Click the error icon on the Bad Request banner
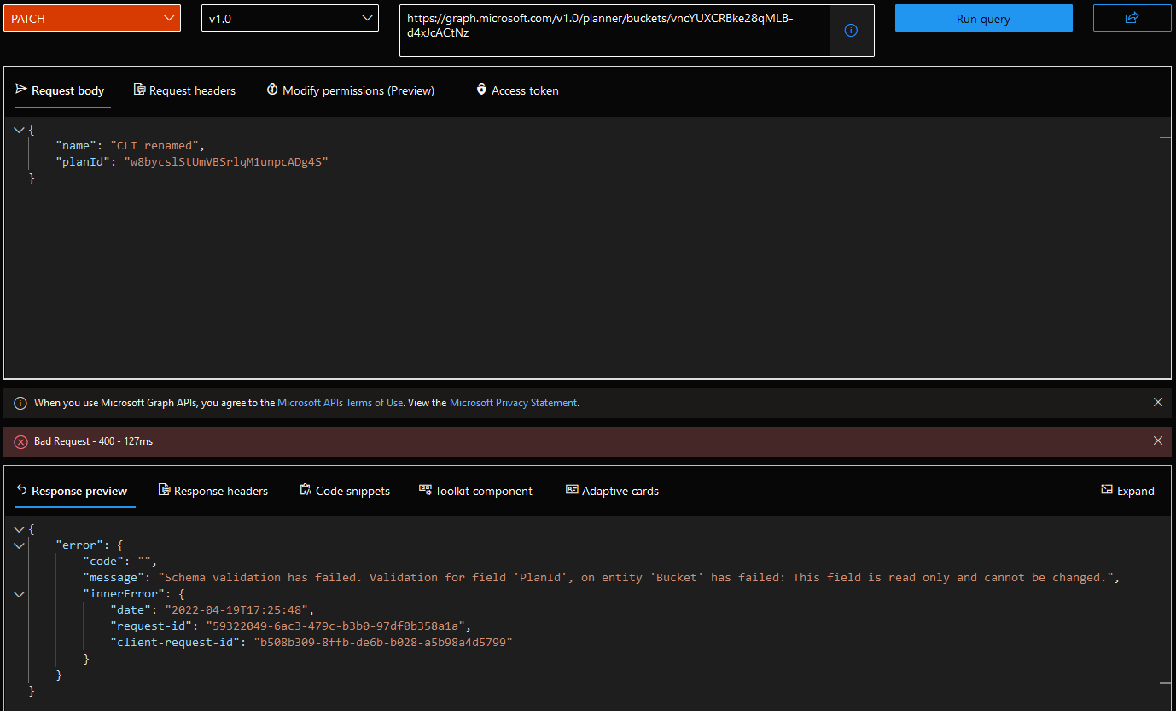1176x711 pixels. [x=20, y=441]
